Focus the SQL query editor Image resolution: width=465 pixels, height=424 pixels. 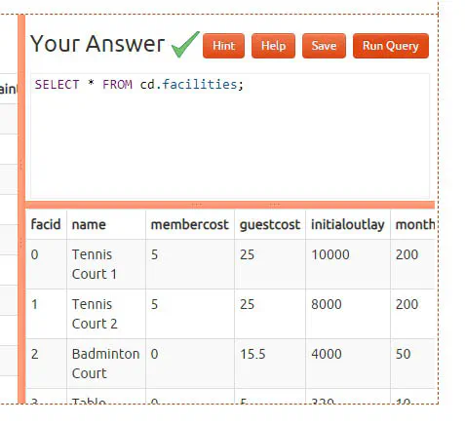pos(230,135)
